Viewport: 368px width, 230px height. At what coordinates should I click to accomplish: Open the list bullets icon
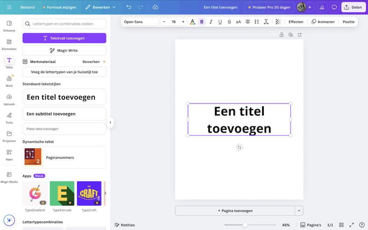257,22
